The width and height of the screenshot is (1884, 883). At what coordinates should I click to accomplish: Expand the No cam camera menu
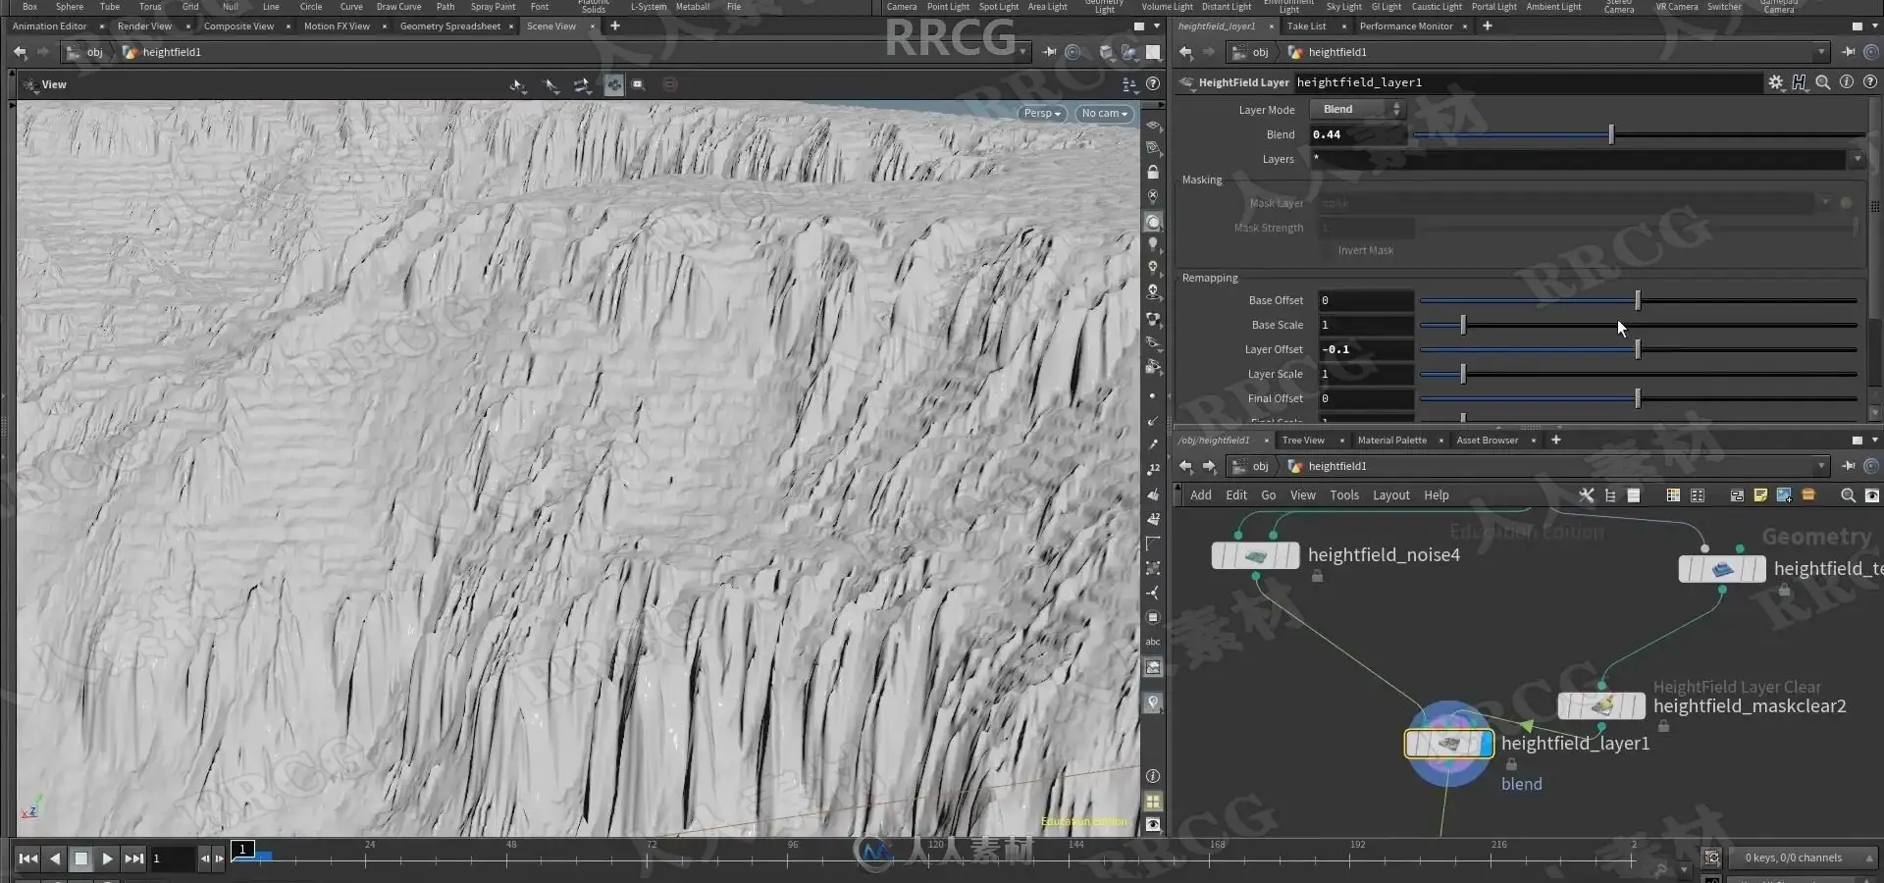(x=1104, y=114)
